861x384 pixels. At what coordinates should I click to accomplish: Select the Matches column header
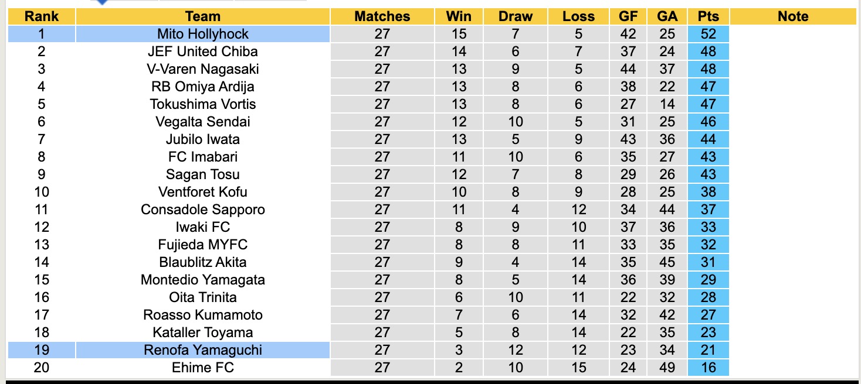tap(382, 16)
